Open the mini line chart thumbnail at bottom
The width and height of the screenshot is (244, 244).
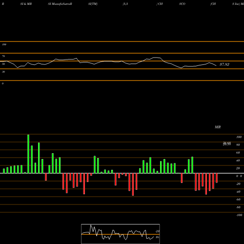(x=121, y=234)
